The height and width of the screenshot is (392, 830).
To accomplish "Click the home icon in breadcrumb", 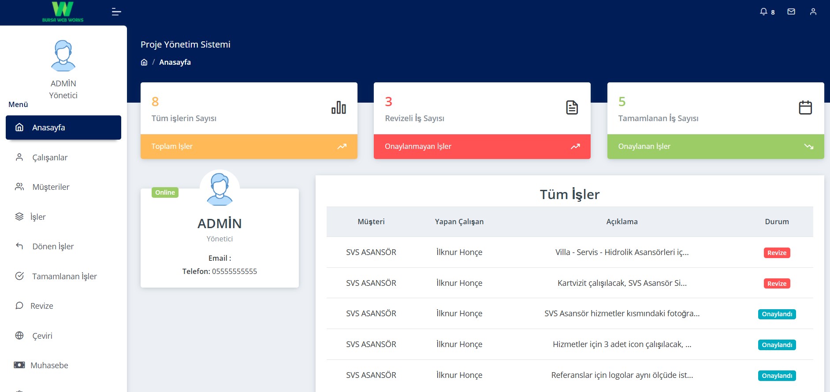I will 144,62.
